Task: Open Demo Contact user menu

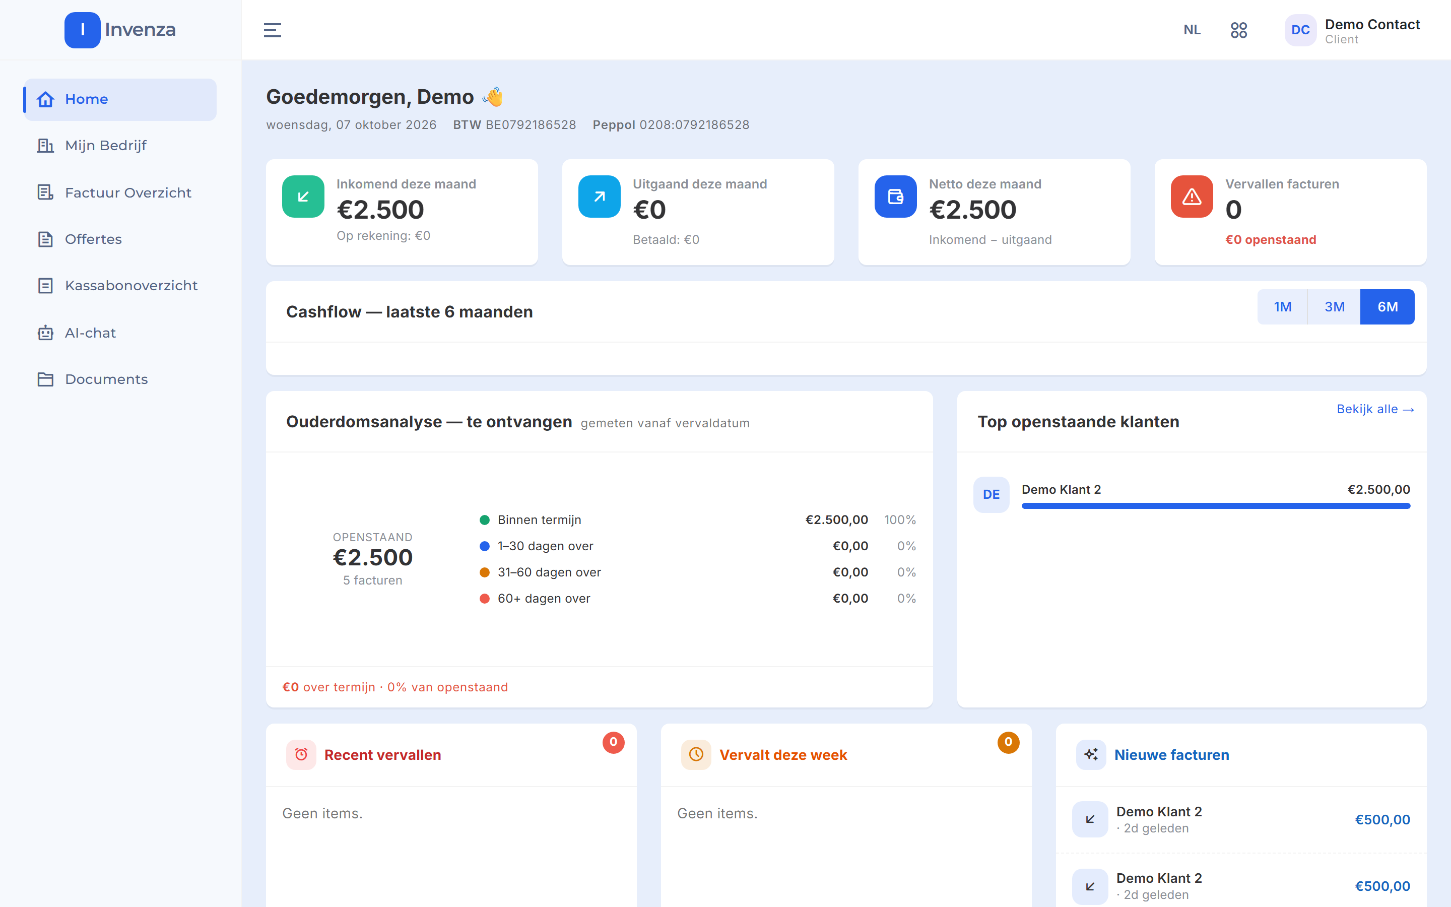Action: pos(1353,31)
